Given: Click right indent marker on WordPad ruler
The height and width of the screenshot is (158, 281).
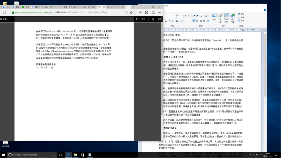Looking at the screenshot, I should [x=243, y=30].
